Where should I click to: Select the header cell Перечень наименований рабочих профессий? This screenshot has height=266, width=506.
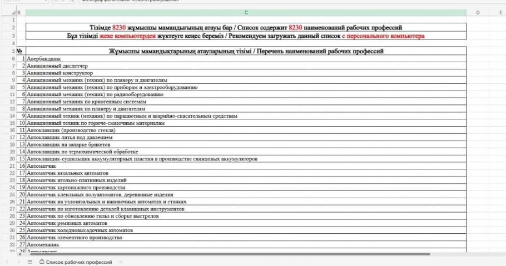coord(246,51)
